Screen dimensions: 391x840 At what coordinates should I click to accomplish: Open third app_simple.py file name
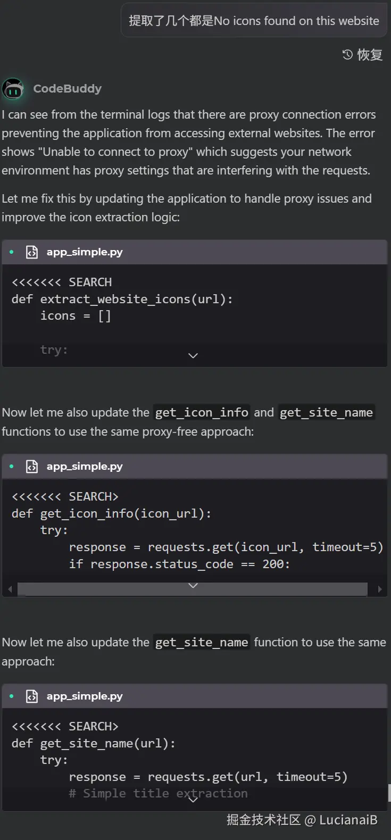[85, 696]
